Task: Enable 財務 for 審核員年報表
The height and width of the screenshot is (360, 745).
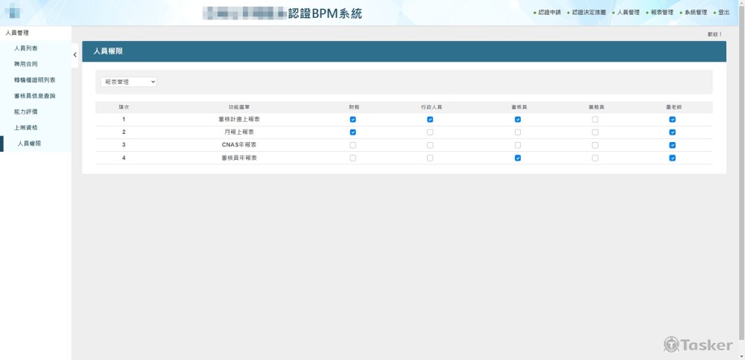Action: pos(353,158)
